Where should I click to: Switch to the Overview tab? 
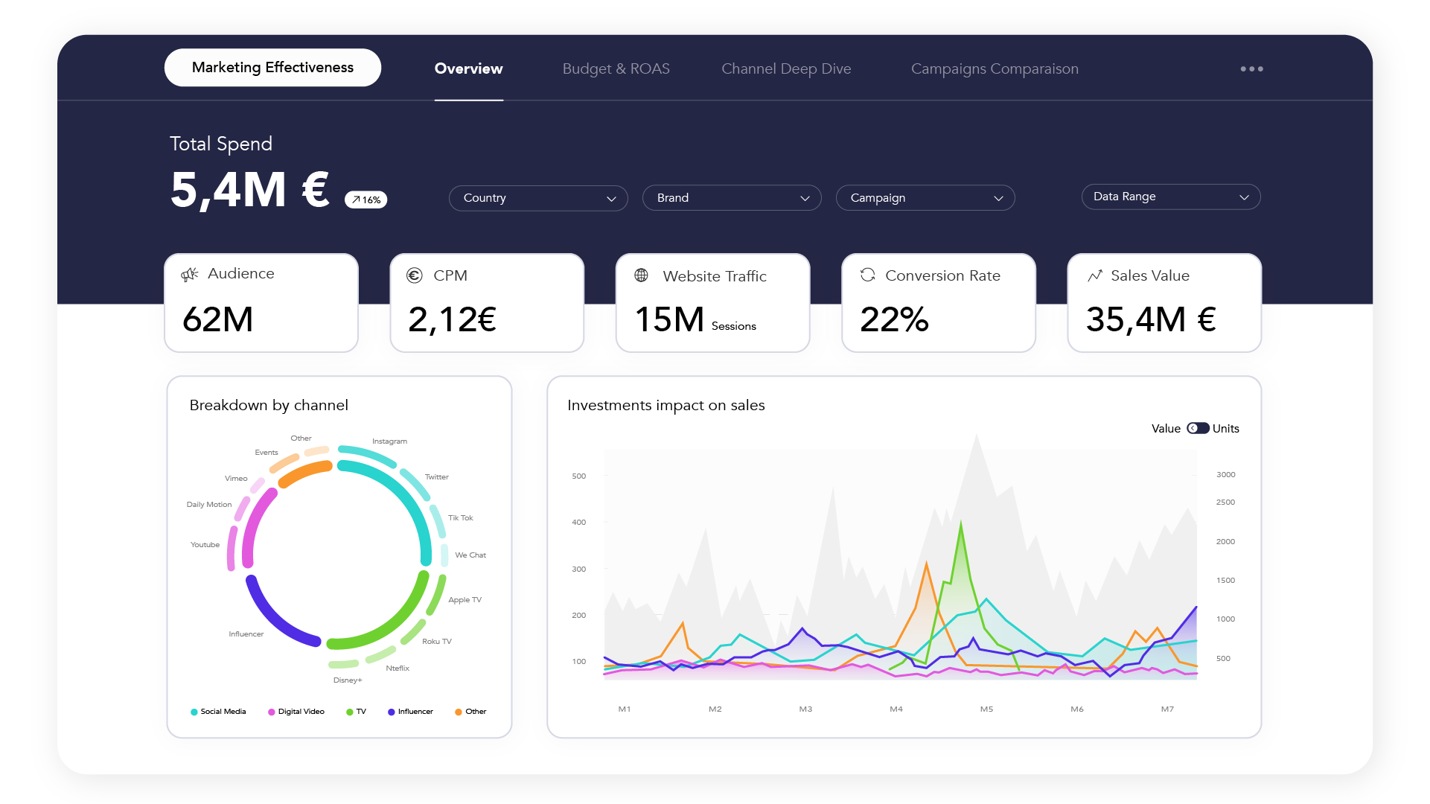[468, 68]
